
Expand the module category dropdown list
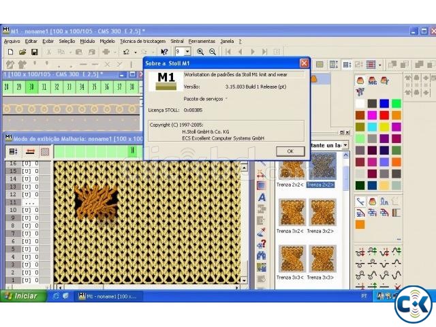click(345, 145)
